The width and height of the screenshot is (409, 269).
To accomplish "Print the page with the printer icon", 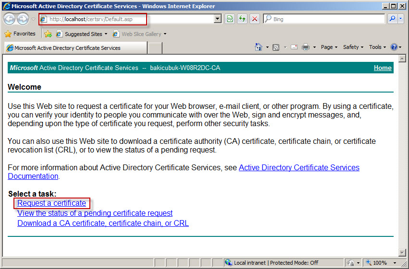I will (x=306, y=47).
